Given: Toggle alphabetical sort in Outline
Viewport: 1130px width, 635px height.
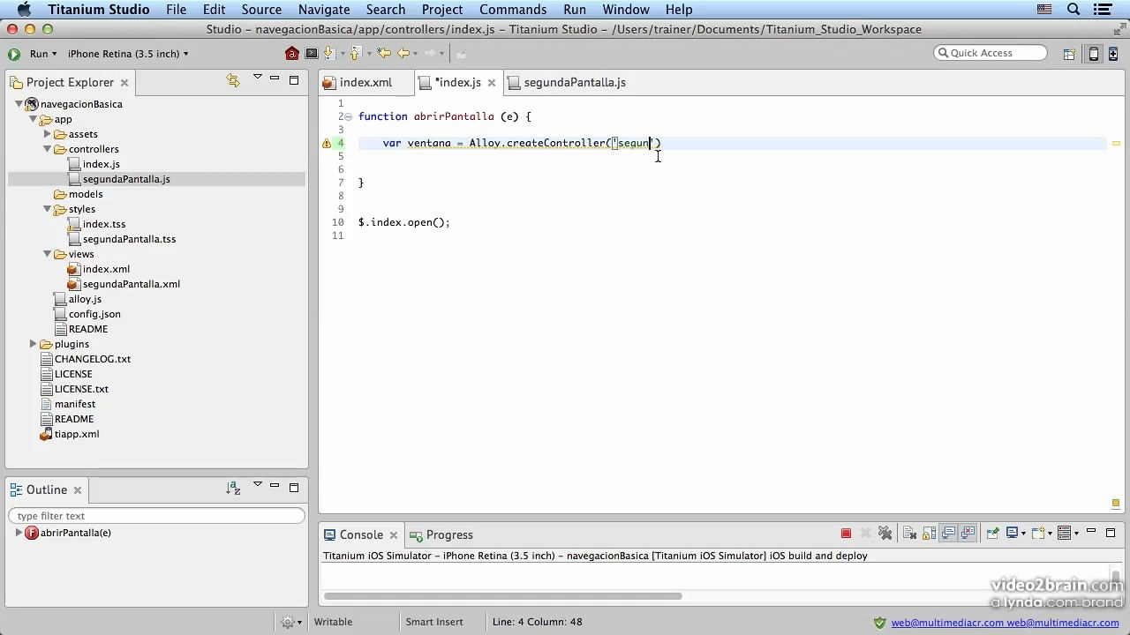Looking at the screenshot, I should point(233,488).
